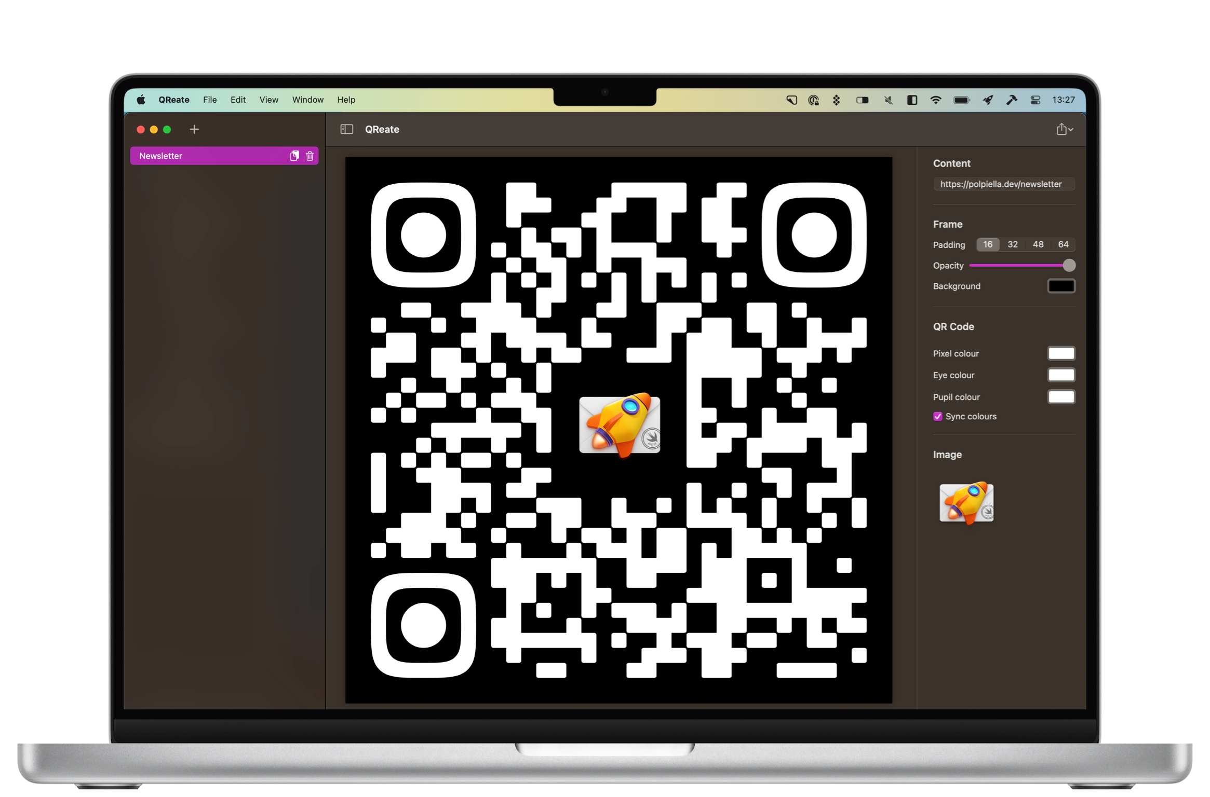Click the QR code preview
The height and width of the screenshot is (797, 1210).
(619, 430)
